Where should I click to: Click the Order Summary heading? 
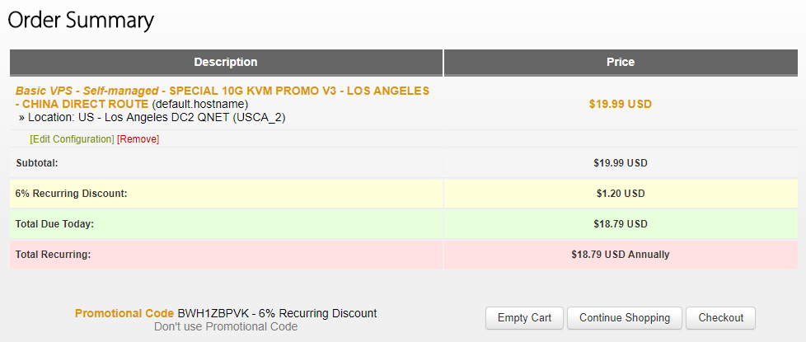(81, 19)
